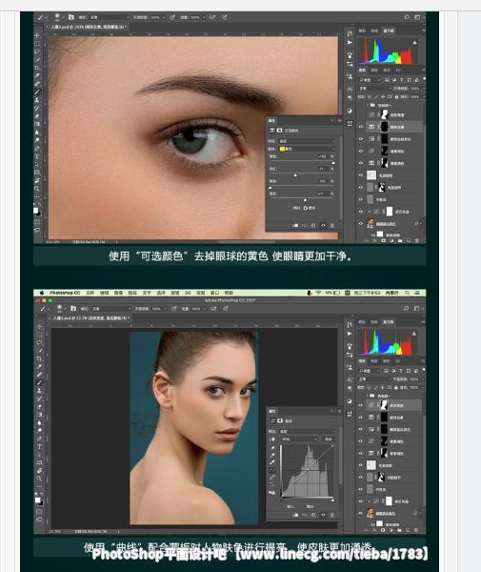Open layer filter type dropdown in upper Layers panel
The height and width of the screenshot is (572, 481).
(370, 80)
